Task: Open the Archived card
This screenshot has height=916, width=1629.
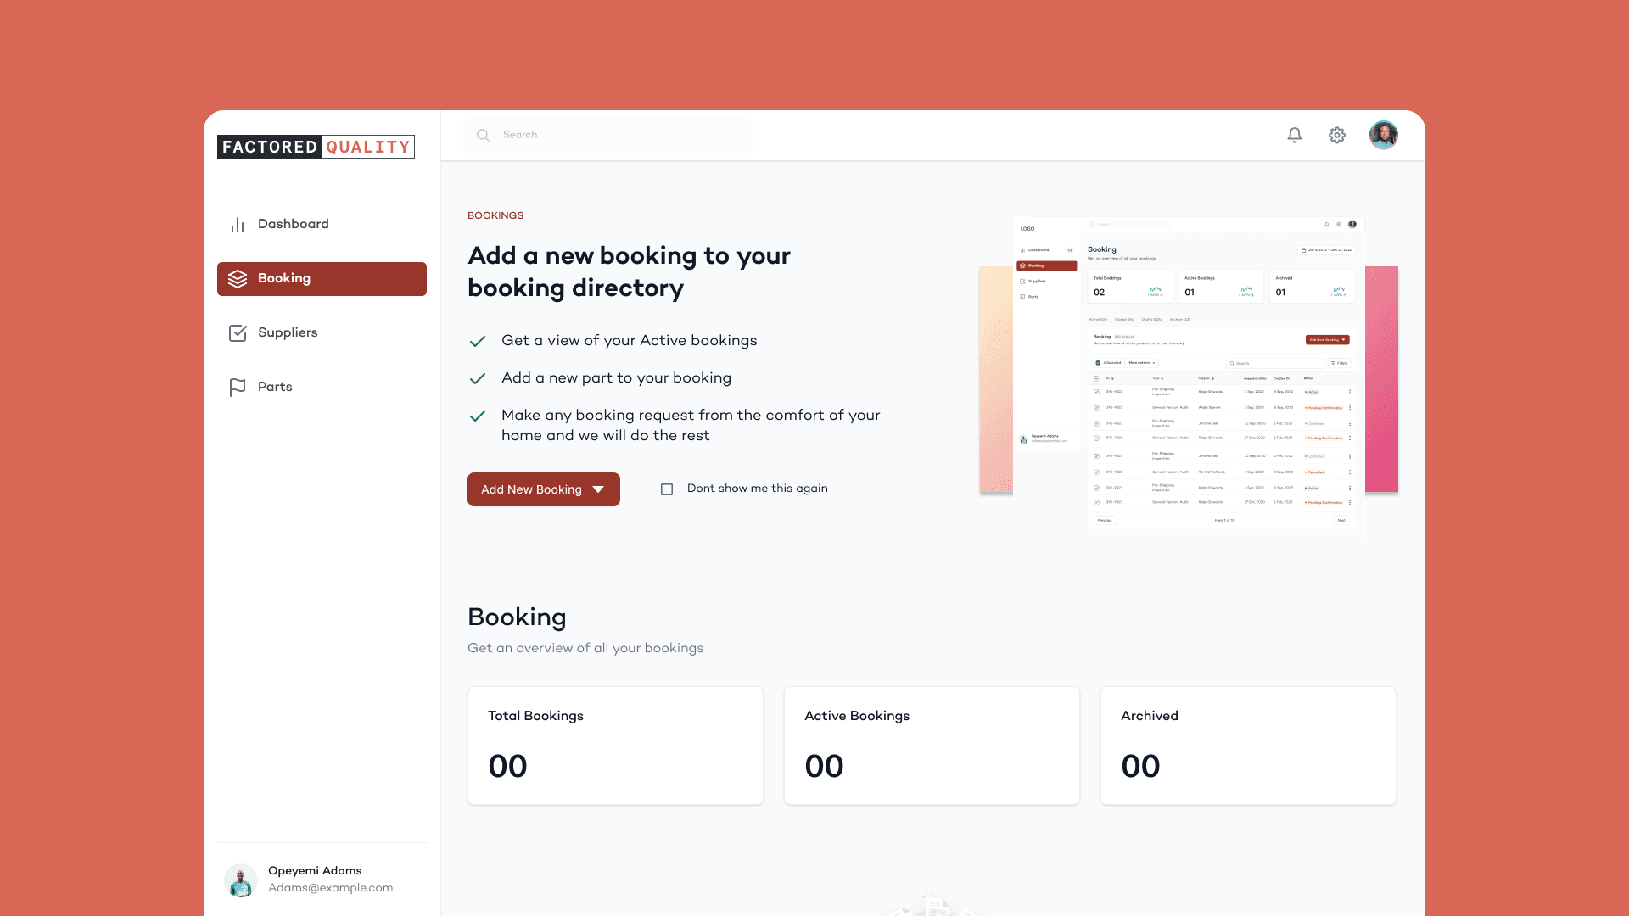Action: (x=1248, y=746)
